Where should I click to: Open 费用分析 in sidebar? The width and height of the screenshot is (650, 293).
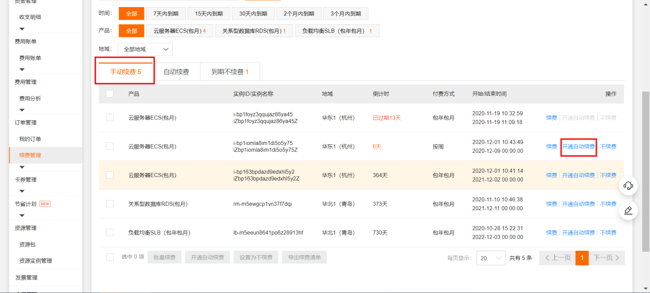tap(30, 98)
